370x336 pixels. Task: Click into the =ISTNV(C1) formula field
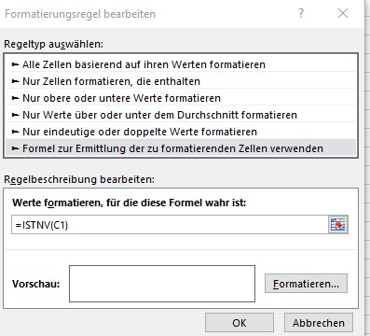[170, 225]
